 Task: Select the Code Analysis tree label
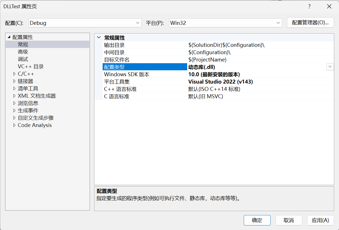pyautogui.click(x=34, y=125)
